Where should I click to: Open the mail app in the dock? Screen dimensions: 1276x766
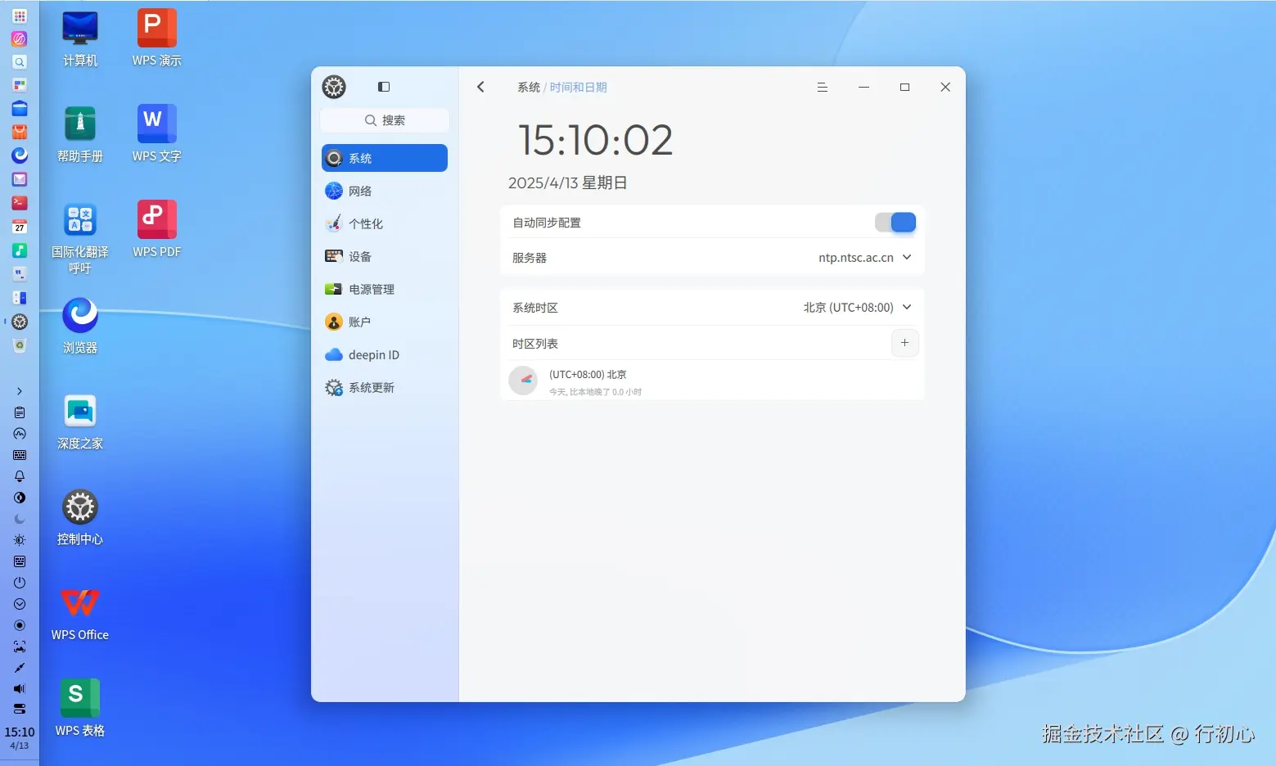tap(20, 179)
